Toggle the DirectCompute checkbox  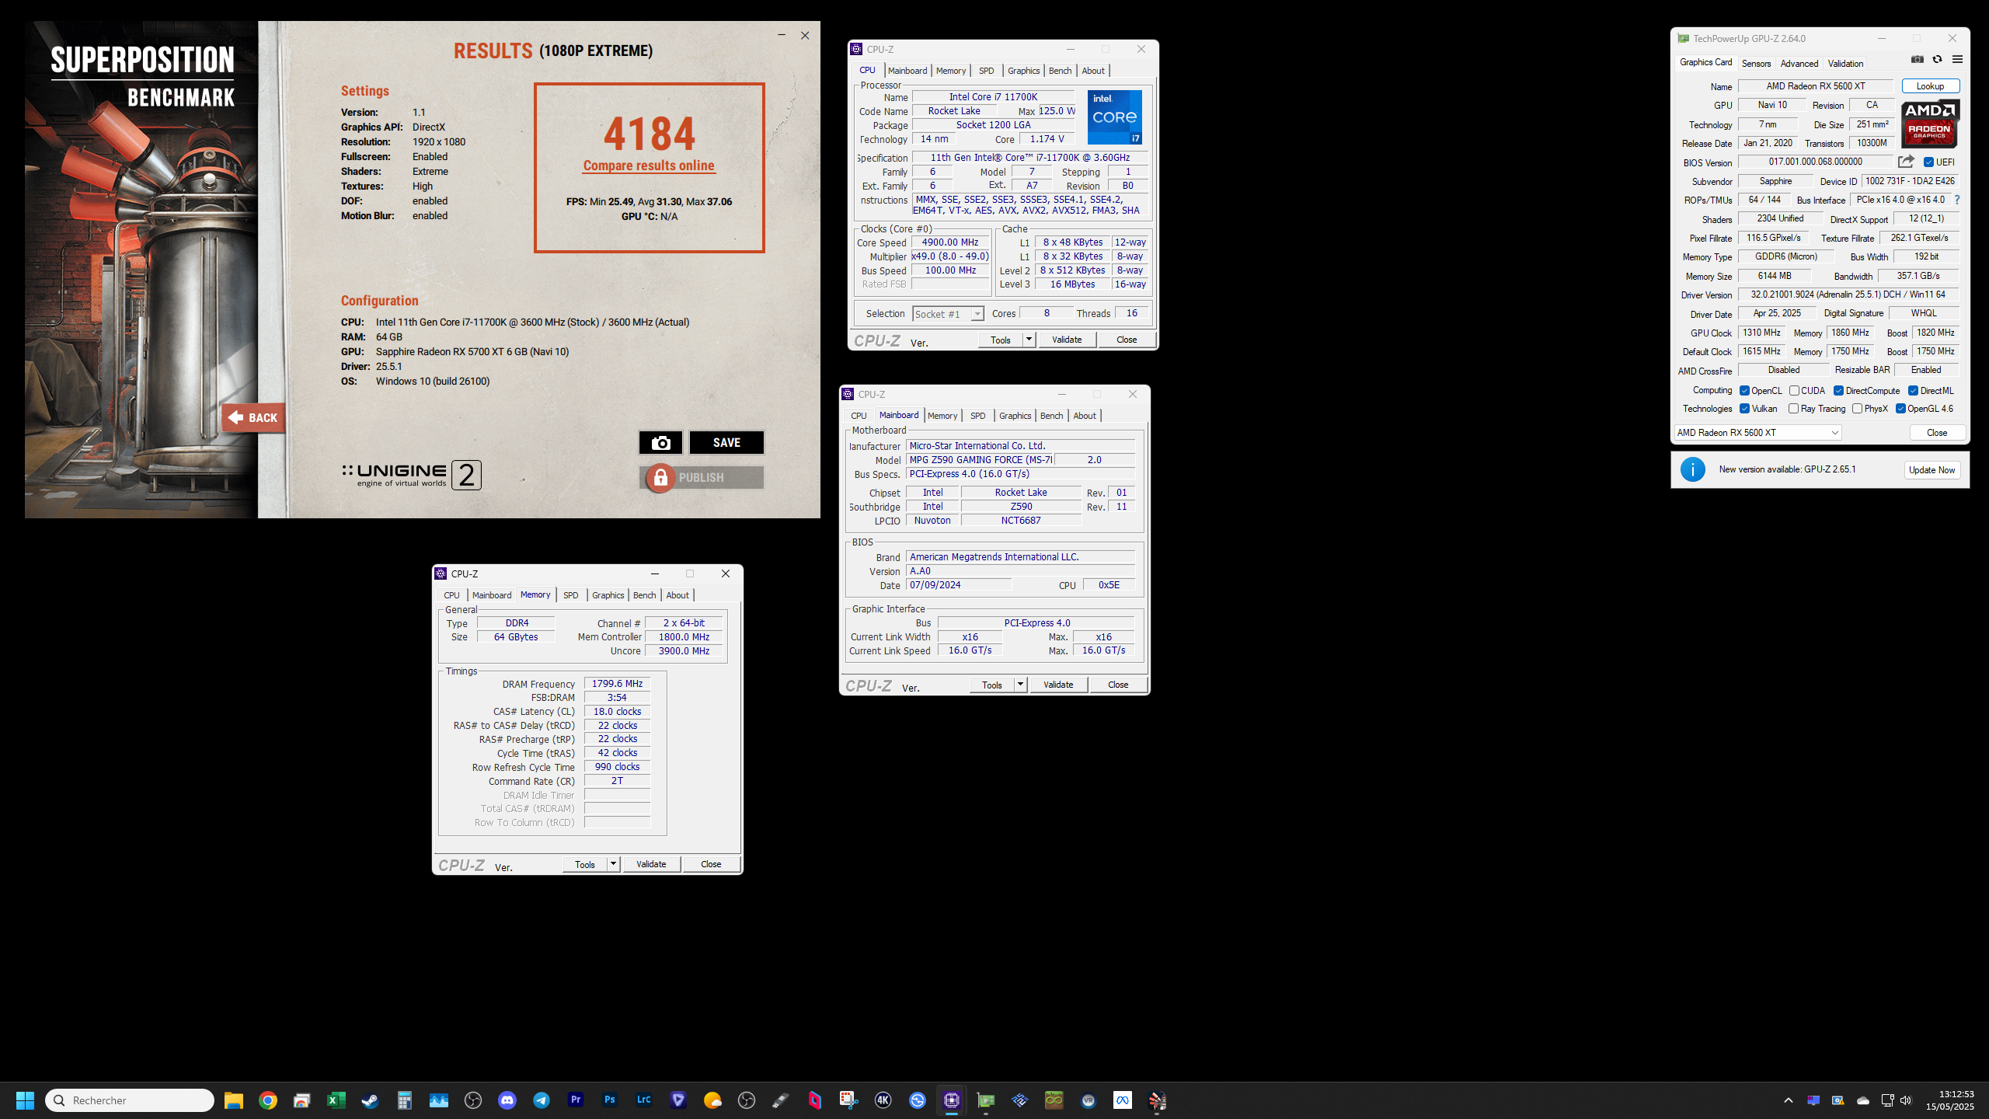tap(1838, 391)
